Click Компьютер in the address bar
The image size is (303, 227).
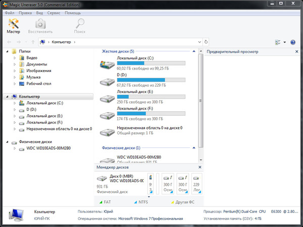coord(61,42)
